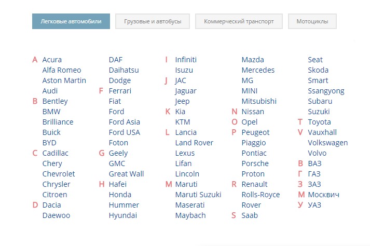This screenshot has height=246, width=370.
Task: Select the Land Rover brand
Action: tap(194, 143)
